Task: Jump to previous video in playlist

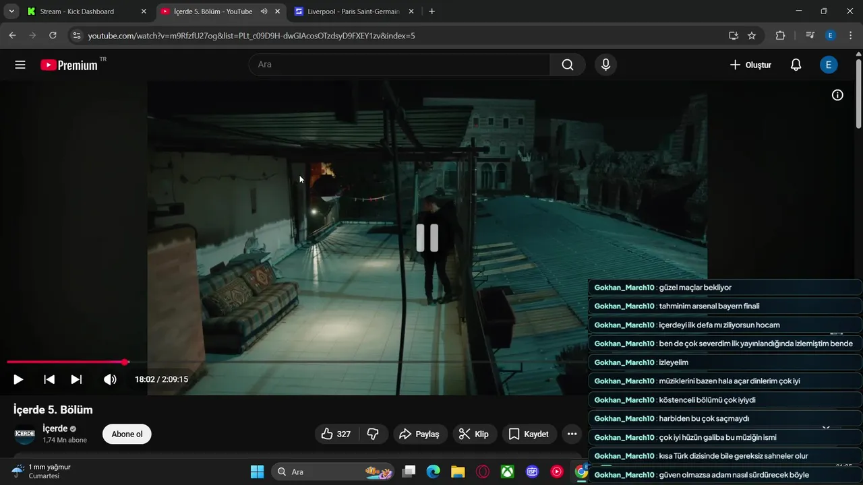Action: point(49,379)
